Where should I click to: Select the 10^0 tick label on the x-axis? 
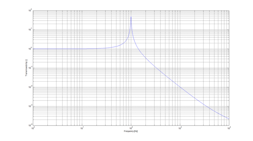33,128
